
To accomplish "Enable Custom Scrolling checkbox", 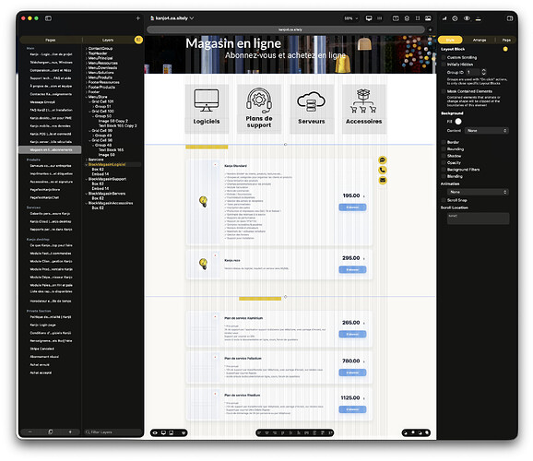I will coord(444,57).
